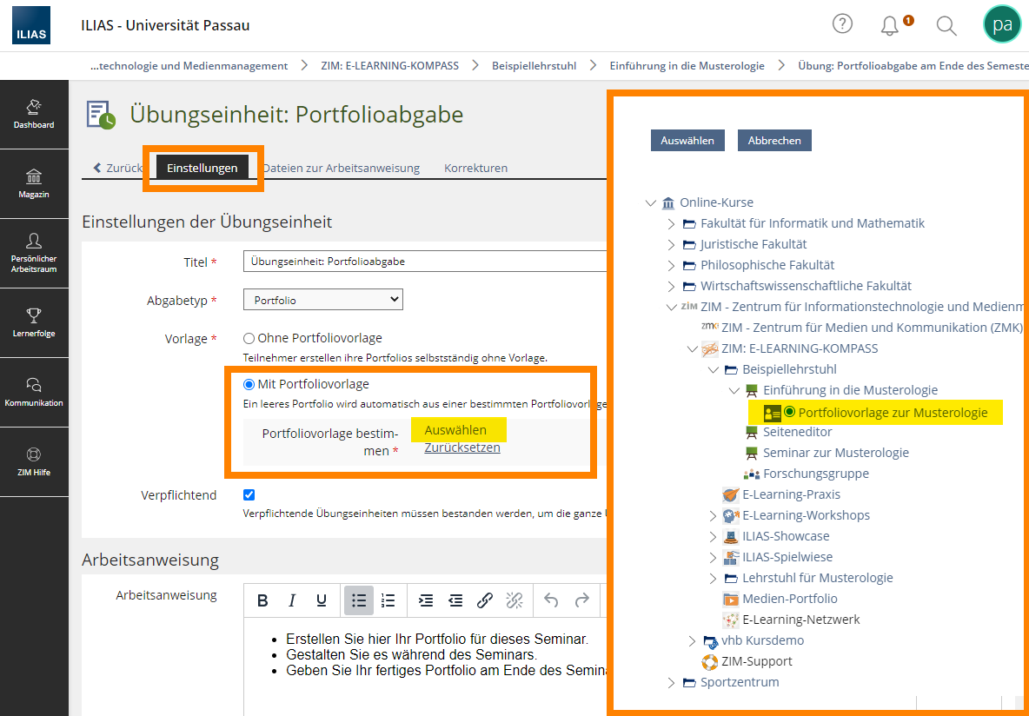The width and height of the screenshot is (1029, 716).
Task: Collapse ZIM: E-LEARNING-KOMPASS node
Action: (x=693, y=349)
